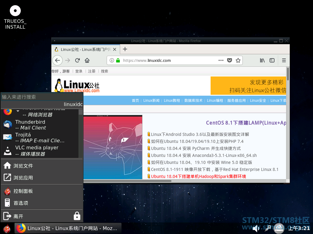
Task: Launch Thunderbird Mail Client
Action: (x=40, y=125)
